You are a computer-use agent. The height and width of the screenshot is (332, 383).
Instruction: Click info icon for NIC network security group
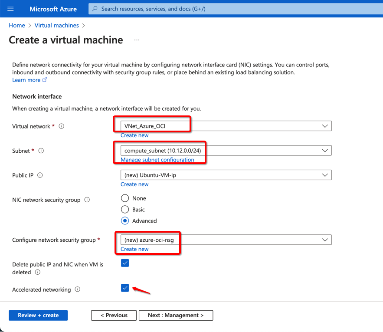click(87, 200)
